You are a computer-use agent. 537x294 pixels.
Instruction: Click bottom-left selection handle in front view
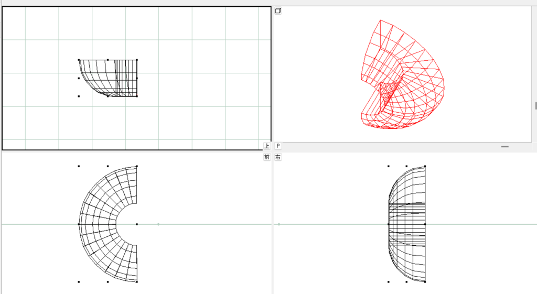pyautogui.click(x=79, y=282)
